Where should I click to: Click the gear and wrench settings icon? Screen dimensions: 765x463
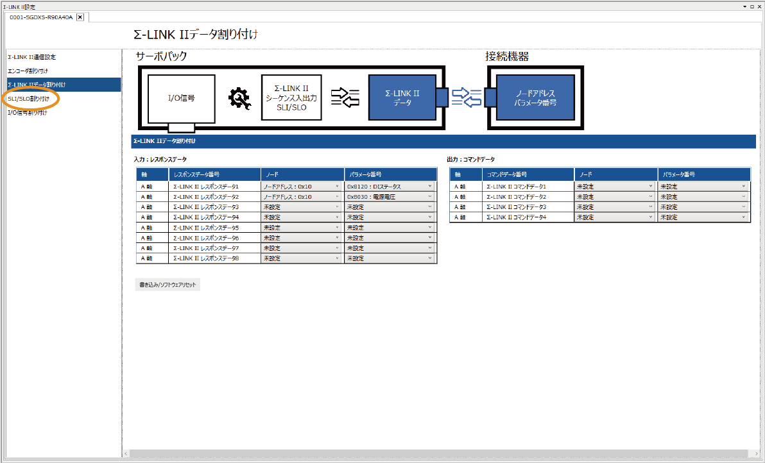tap(239, 97)
